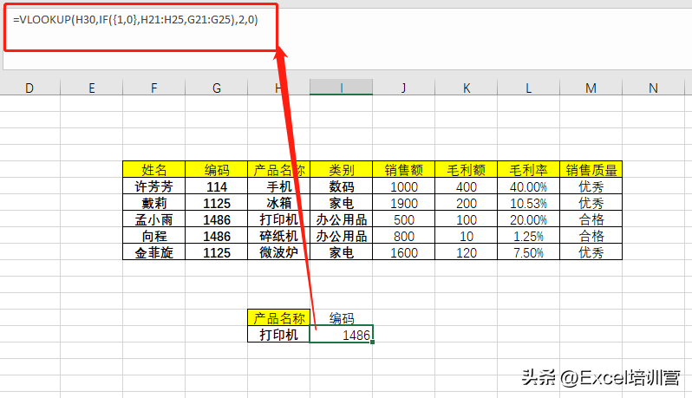The width and height of the screenshot is (692, 398).
Task: Select the gross profit 120 cell
Action: (x=466, y=252)
